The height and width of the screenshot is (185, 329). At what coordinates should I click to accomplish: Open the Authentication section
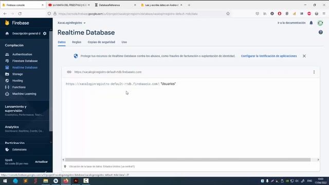tap(22, 54)
